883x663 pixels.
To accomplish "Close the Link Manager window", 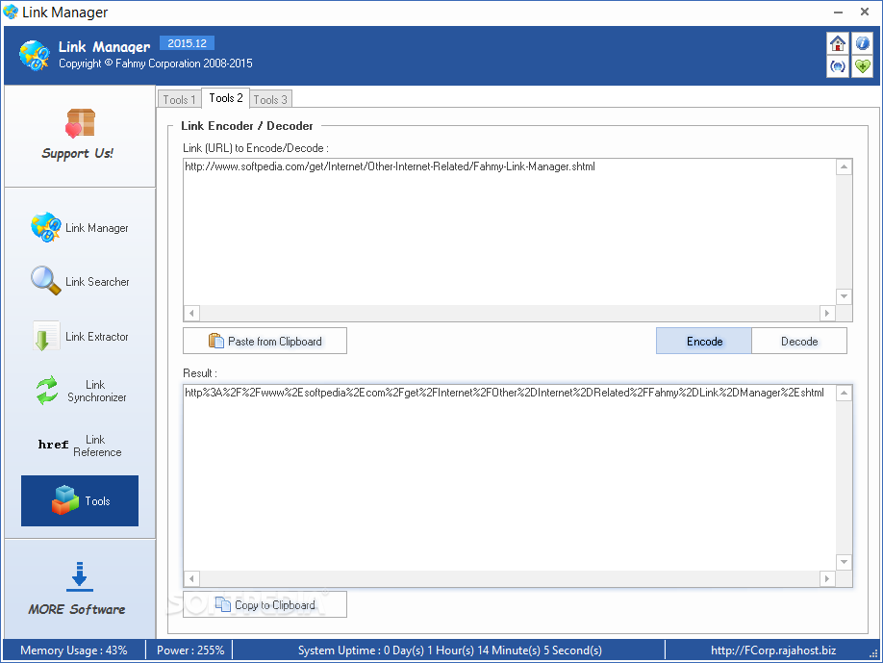I will click(x=865, y=12).
